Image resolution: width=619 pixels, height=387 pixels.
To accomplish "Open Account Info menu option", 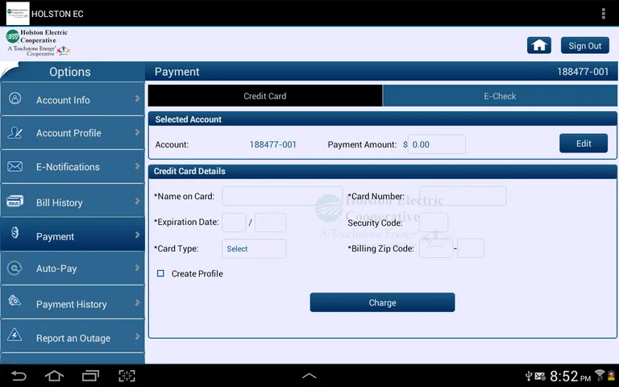I will pyautogui.click(x=73, y=99).
